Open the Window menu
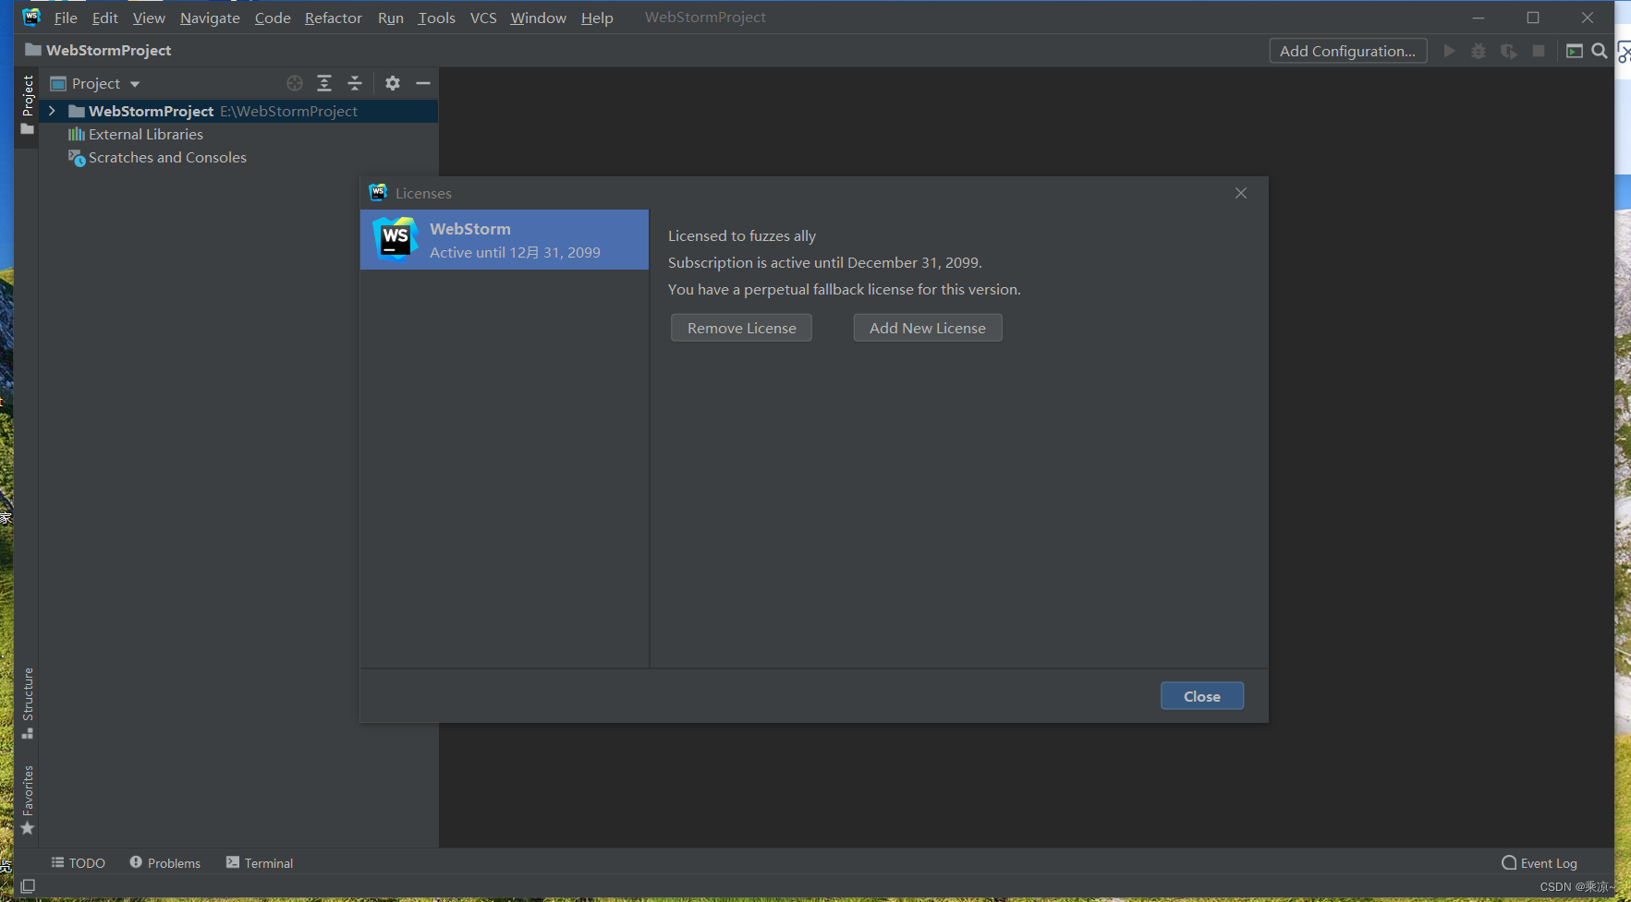 click(x=538, y=18)
